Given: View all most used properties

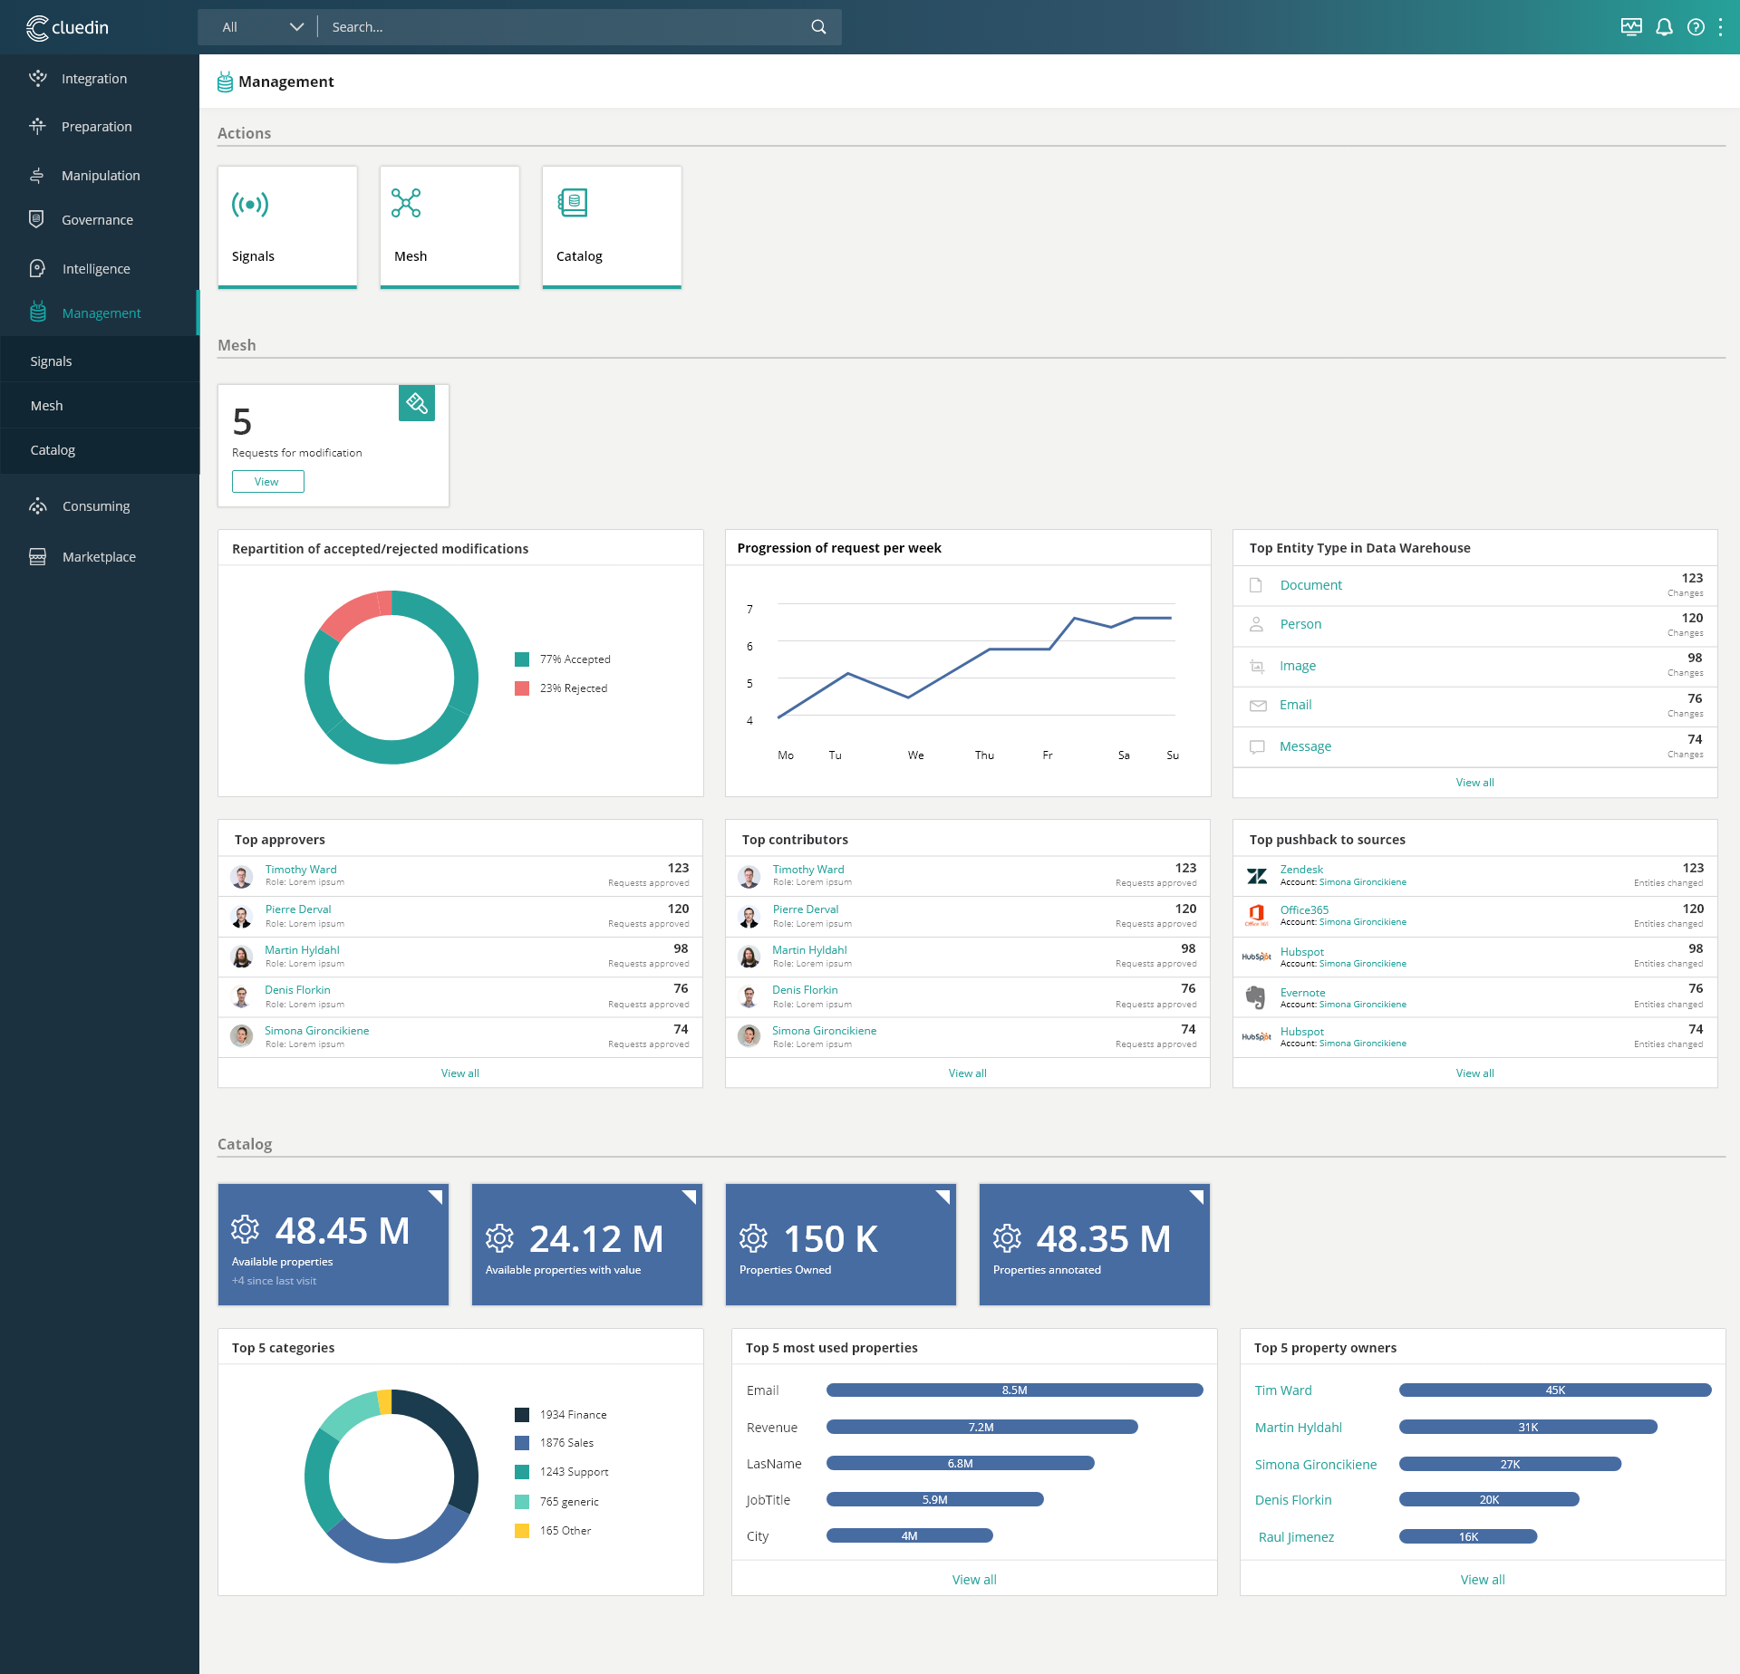Looking at the screenshot, I should (x=974, y=1579).
